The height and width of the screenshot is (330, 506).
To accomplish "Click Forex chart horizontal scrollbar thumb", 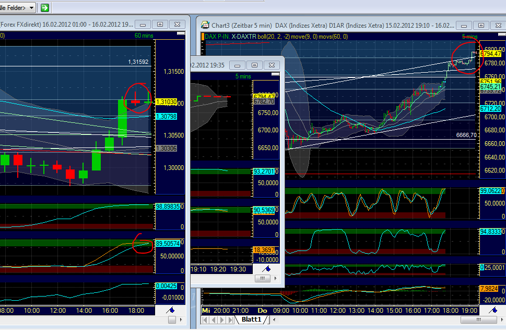I will (x=172, y=320).
